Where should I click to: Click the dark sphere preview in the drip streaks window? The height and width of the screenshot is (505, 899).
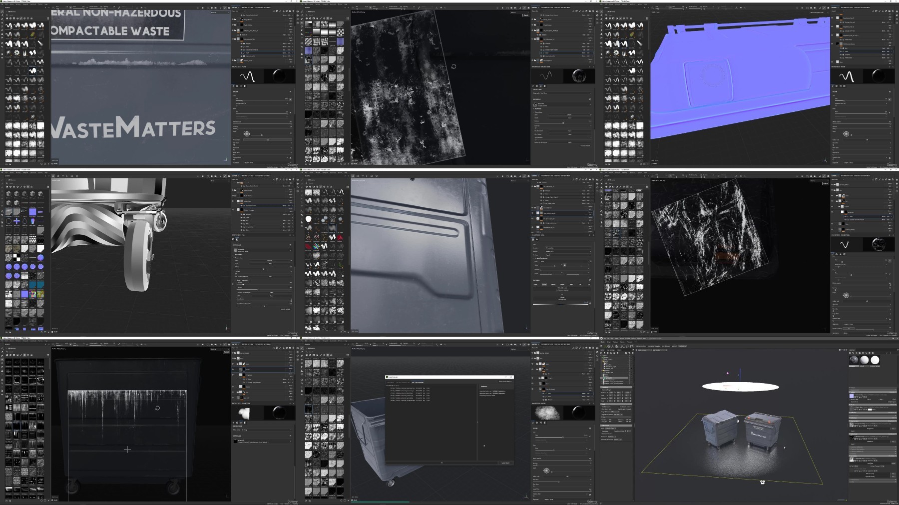pyautogui.click(x=279, y=413)
